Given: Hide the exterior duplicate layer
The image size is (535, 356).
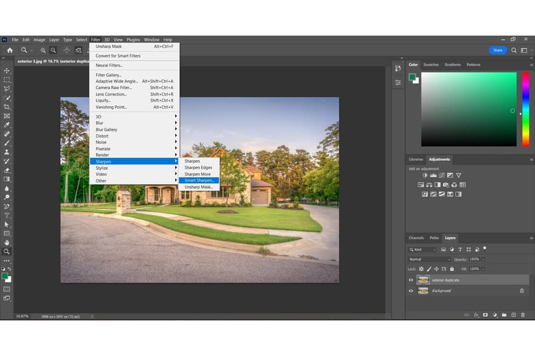Looking at the screenshot, I should pos(411,280).
